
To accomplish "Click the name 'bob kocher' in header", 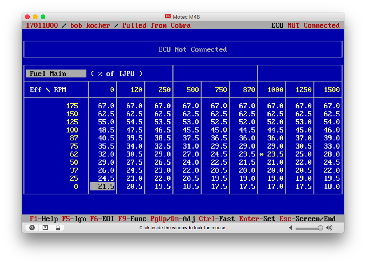I will pyautogui.click(x=90, y=25).
